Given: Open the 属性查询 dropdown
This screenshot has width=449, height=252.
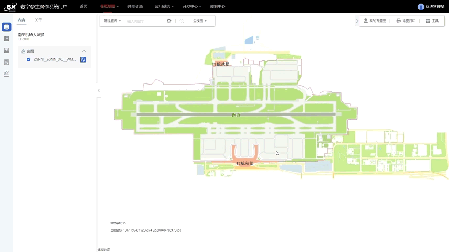Looking at the screenshot, I should 112,21.
